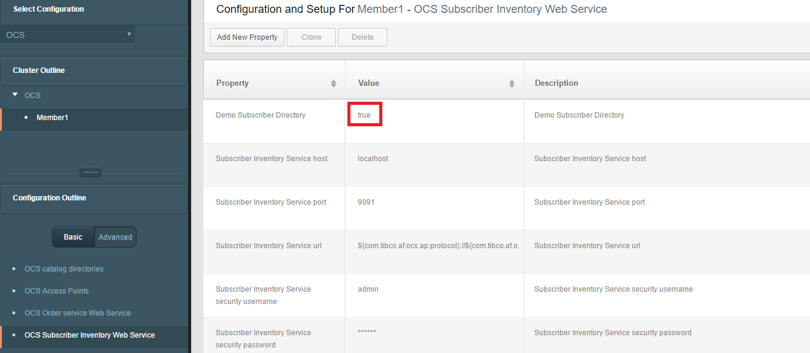Screen dimensions: 810x353
Task: Open OCS Order service Web Service
Action: click(77, 313)
